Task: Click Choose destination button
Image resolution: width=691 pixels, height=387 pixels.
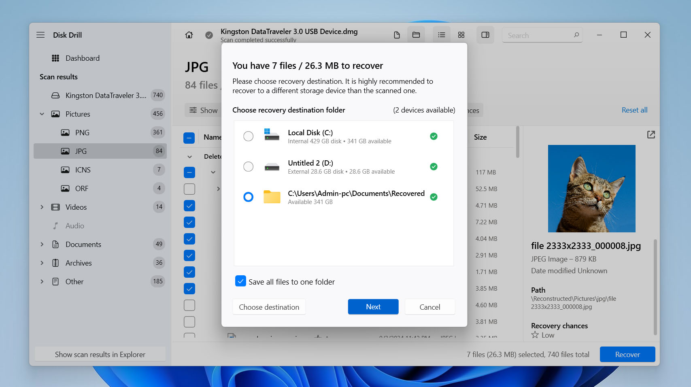Action: (x=269, y=307)
